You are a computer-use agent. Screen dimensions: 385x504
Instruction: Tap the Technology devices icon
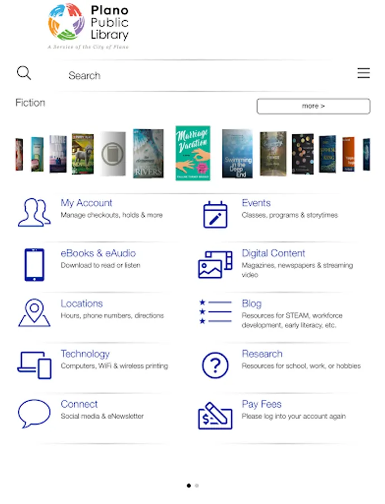pyautogui.click(x=34, y=365)
